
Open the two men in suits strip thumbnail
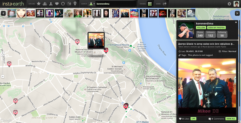125,13
